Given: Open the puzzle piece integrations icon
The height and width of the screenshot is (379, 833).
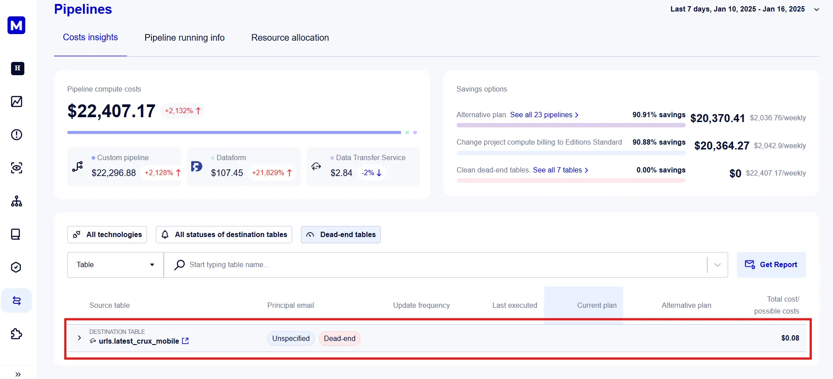Looking at the screenshot, I should point(16,334).
